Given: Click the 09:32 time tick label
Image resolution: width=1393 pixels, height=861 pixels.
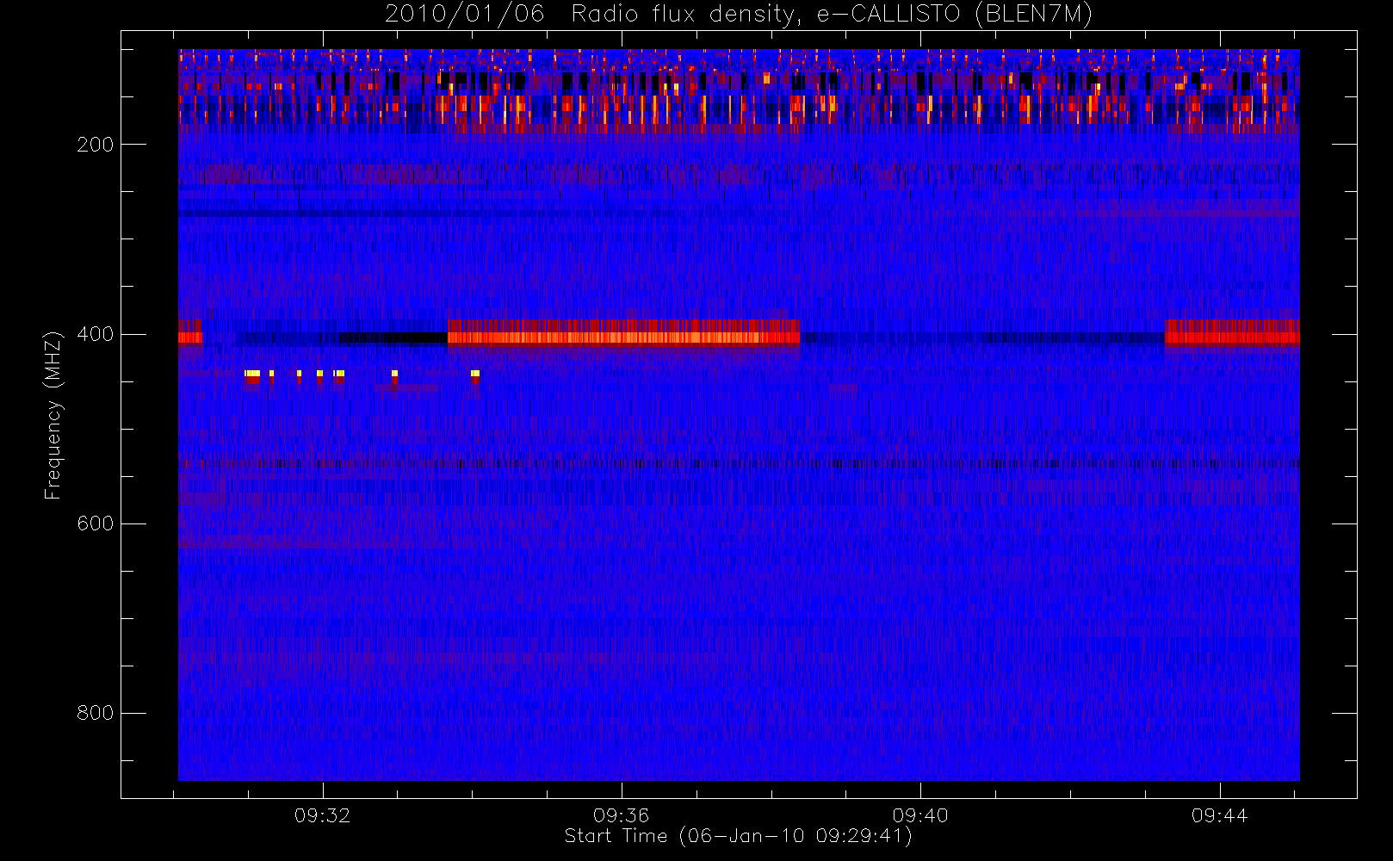Looking at the screenshot, I should (323, 815).
